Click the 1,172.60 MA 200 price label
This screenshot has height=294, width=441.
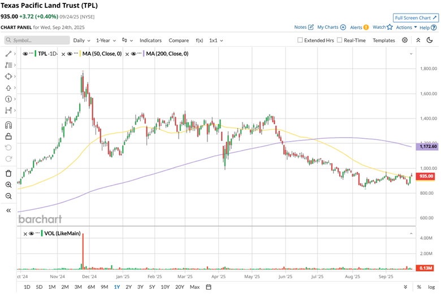tap(428, 146)
